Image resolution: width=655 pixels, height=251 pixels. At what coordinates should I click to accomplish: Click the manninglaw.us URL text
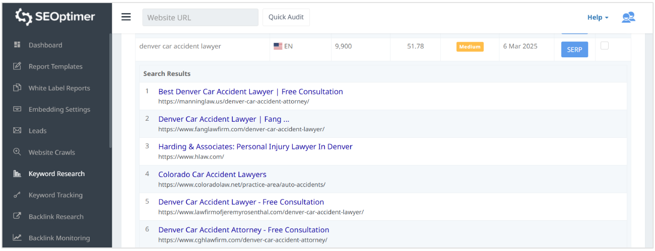[233, 102]
